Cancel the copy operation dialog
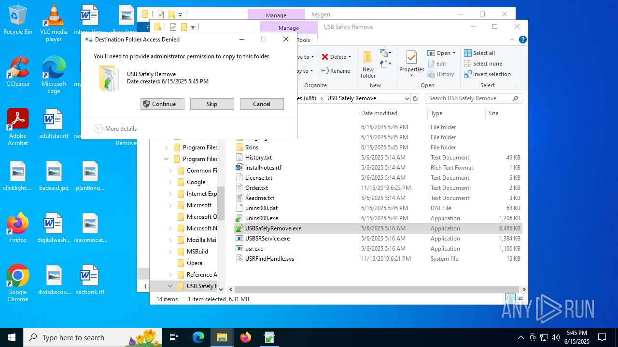This screenshot has height=347, width=618. (262, 104)
